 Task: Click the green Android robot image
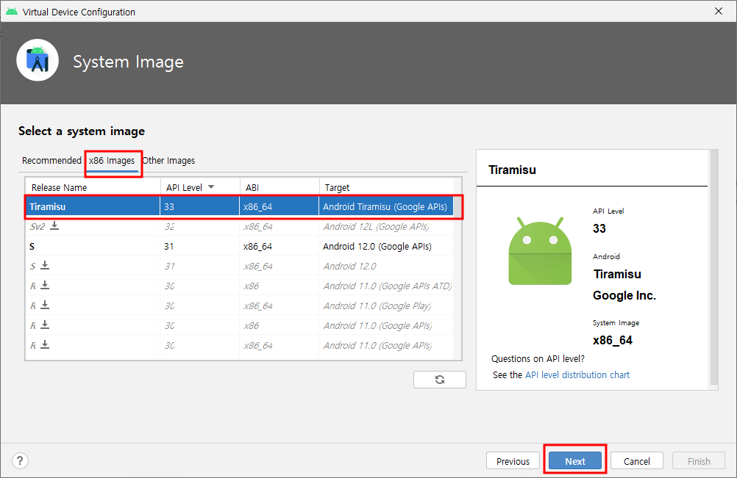point(540,251)
